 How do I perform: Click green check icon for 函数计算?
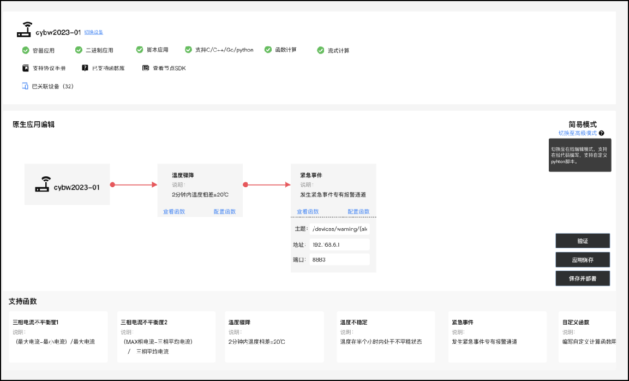click(x=268, y=49)
